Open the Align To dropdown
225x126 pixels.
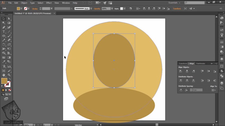pos(214,90)
